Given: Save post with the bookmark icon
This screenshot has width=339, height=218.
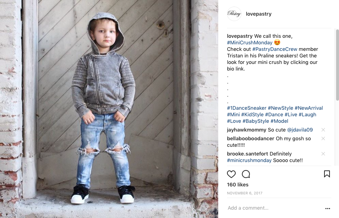Looking at the screenshot, I should [x=327, y=174].
